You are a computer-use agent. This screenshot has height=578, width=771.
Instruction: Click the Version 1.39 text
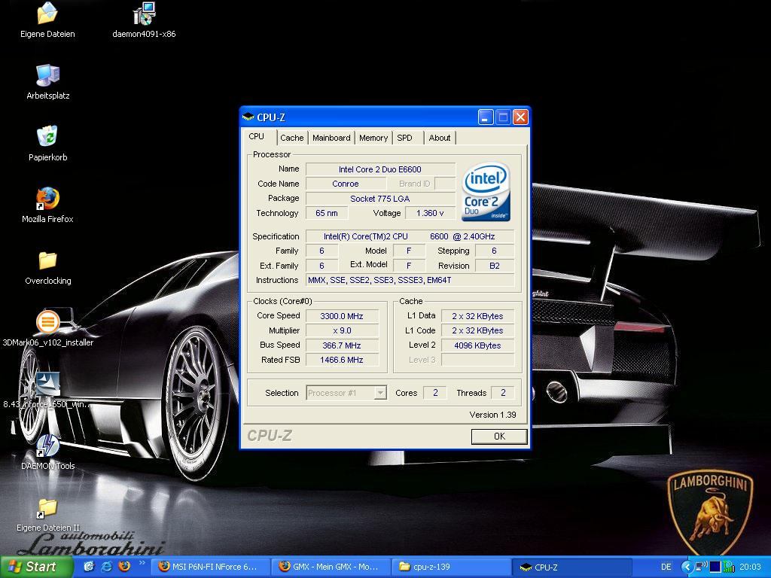(x=492, y=415)
